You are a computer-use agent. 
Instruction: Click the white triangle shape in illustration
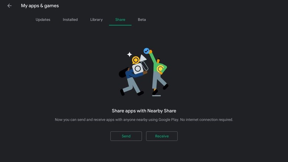point(143,58)
